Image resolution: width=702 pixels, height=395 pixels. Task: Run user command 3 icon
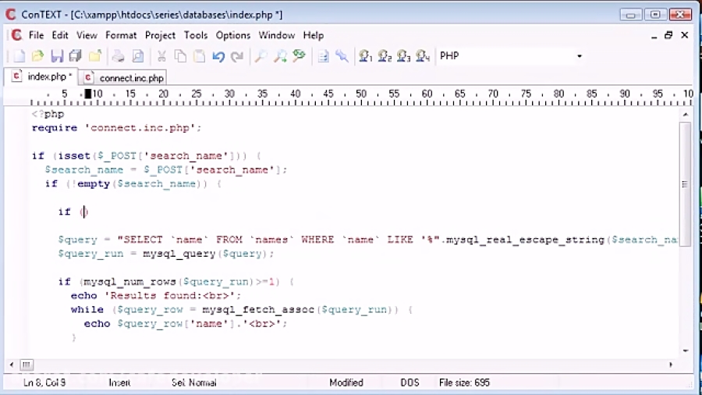(403, 56)
